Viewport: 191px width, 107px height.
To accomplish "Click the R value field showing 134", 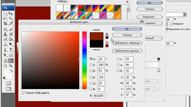I will pyautogui.click(x=101, y=77).
